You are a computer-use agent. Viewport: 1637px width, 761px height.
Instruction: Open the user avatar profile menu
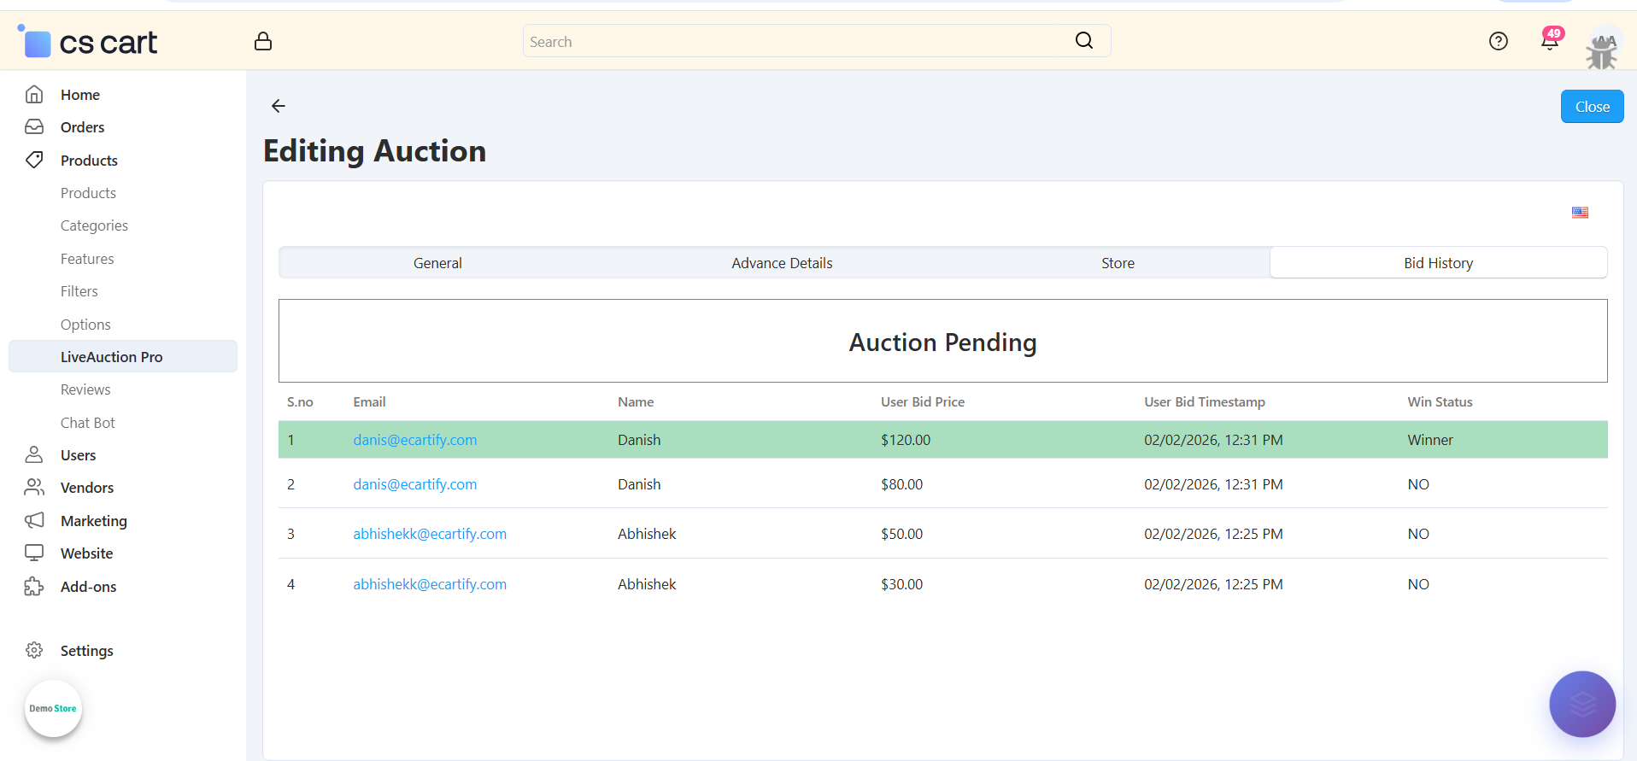click(1603, 49)
